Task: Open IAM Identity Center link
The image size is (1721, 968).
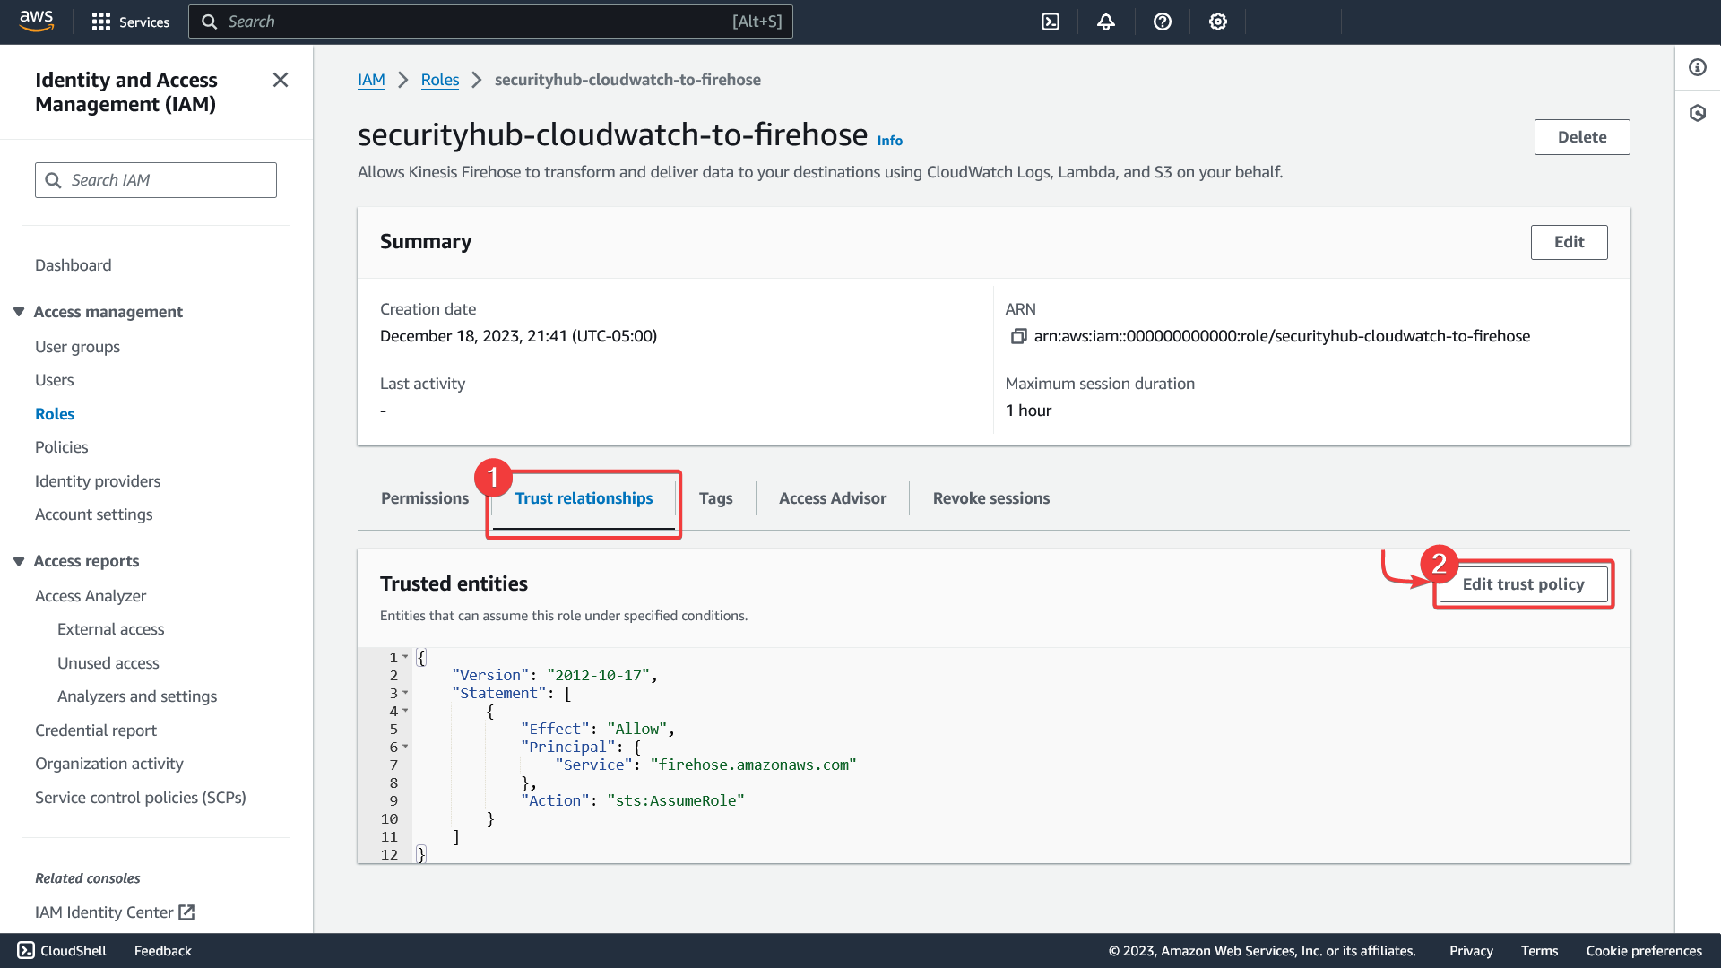Action: tap(104, 912)
